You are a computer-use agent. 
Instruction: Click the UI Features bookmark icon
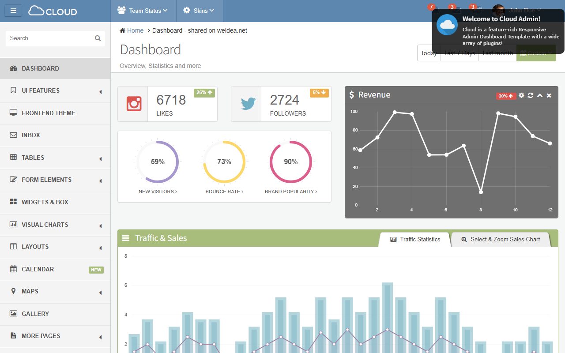point(13,90)
